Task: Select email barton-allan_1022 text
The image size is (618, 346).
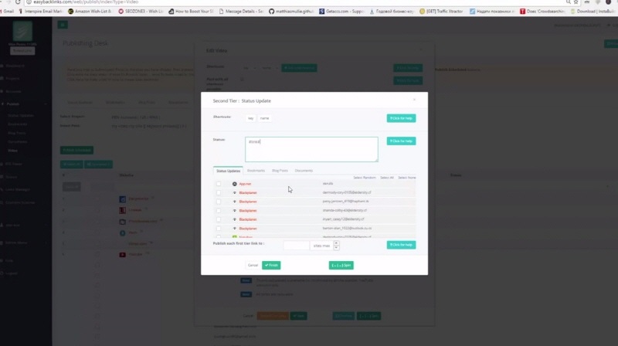Action: [347, 228]
